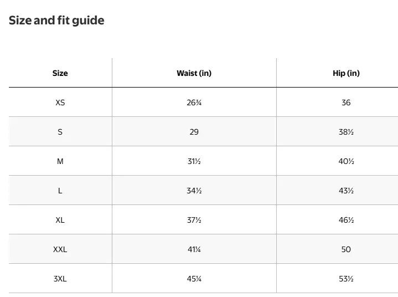The image size is (398, 297).
Task: Click the "Size and fit guide" heading
Action: pyautogui.click(x=56, y=21)
